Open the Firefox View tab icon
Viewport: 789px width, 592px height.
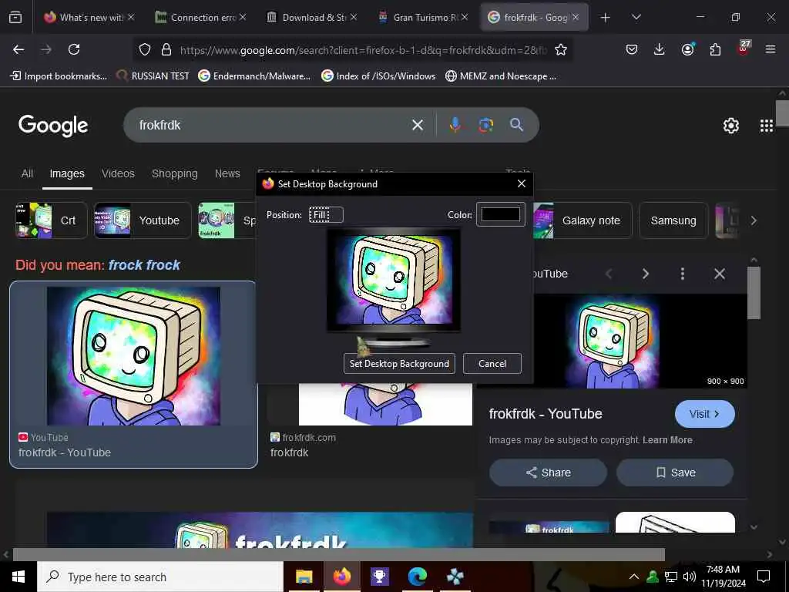pos(15,18)
